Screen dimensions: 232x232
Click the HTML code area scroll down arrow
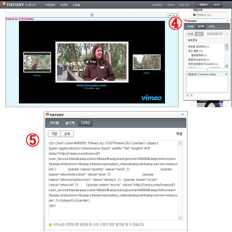click(x=180, y=217)
